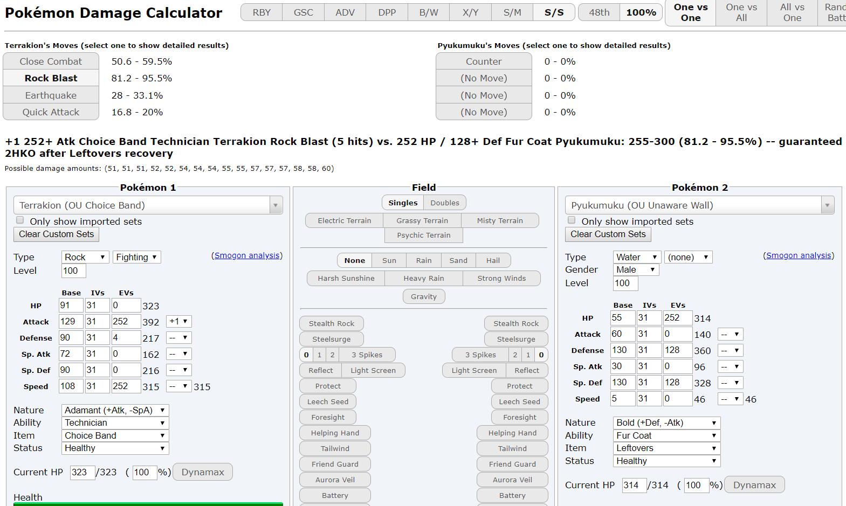Check Only show imported sets for Pokémon 1
Image resolution: width=846 pixels, height=506 pixels.
click(20, 220)
